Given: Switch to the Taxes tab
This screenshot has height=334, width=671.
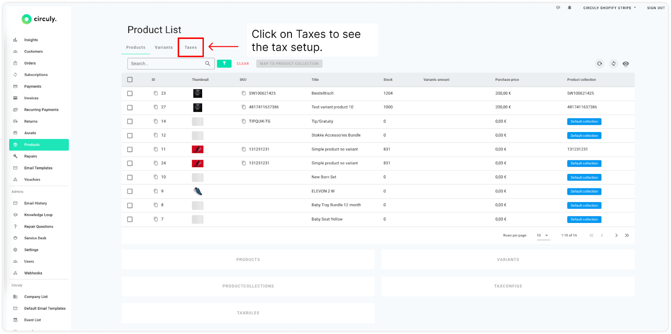Looking at the screenshot, I should (x=190, y=47).
